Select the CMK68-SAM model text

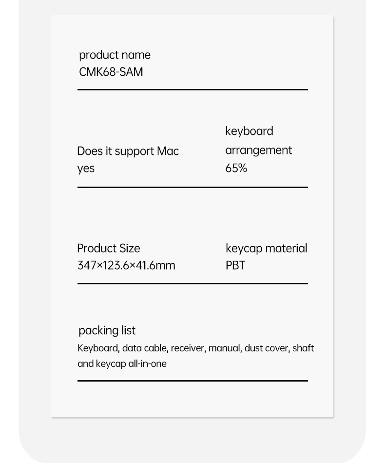[x=111, y=72]
